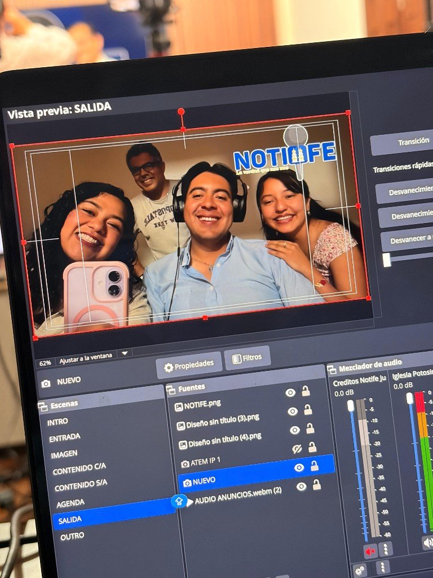
Task: Click the Mezclador de audio dock icon
Action: (x=332, y=369)
